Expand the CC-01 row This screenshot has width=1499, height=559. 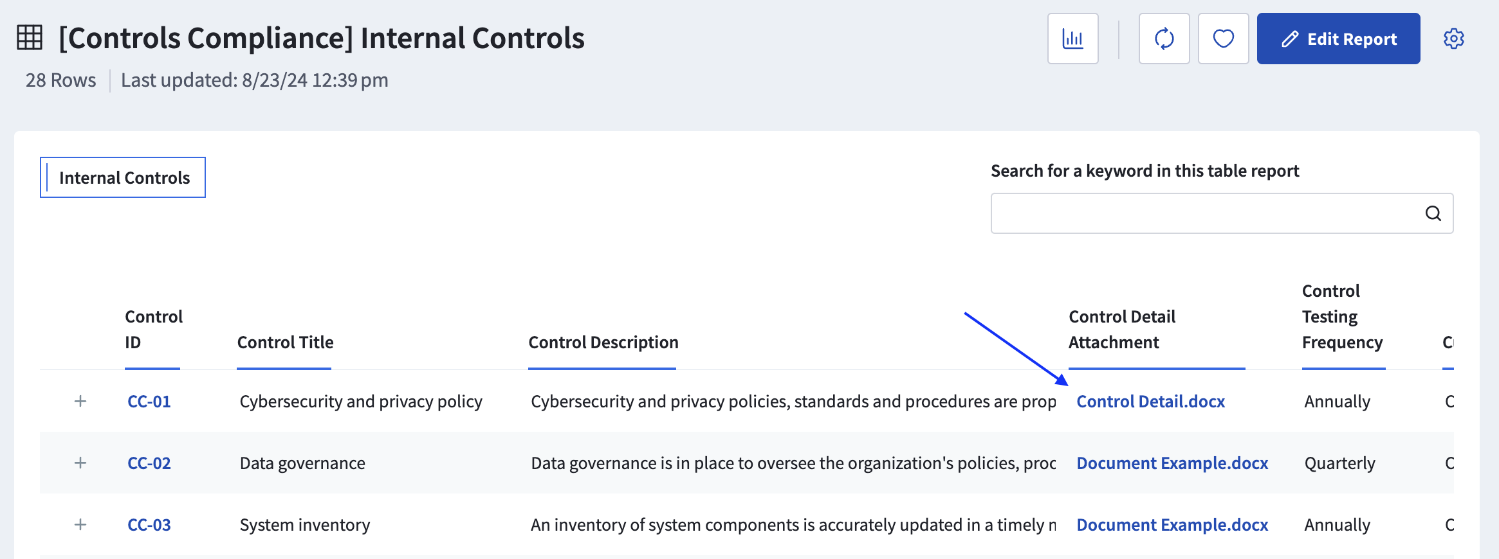(x=80, y=402)
